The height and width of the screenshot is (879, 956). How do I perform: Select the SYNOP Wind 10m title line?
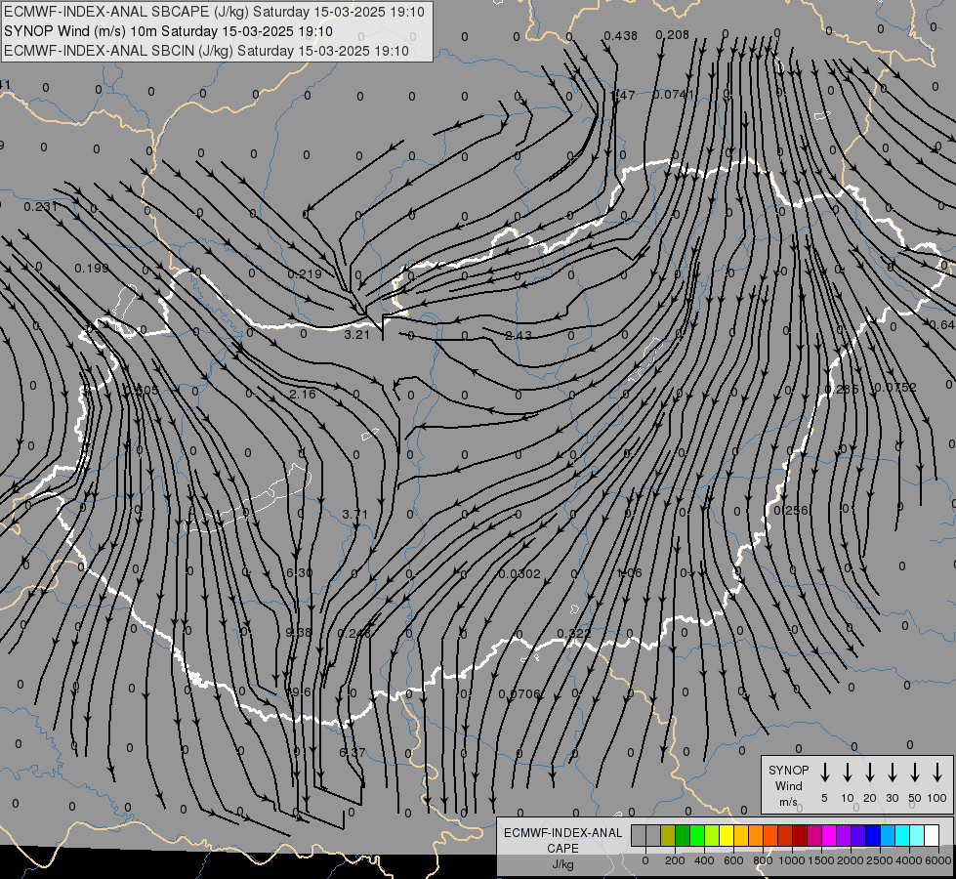point(168,31)
